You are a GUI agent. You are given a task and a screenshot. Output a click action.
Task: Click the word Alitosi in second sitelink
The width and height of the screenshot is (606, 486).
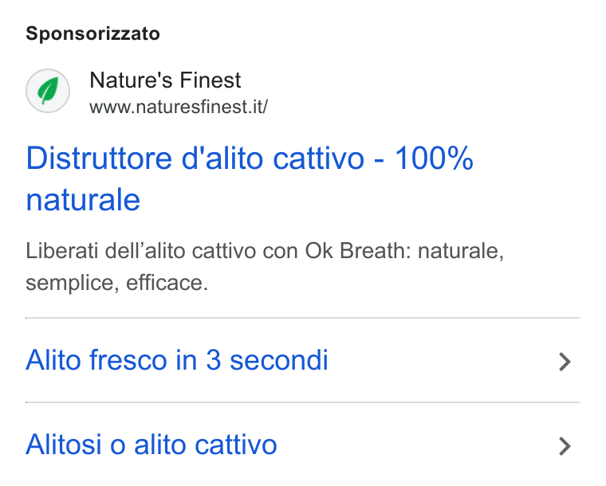click(64, 445)
